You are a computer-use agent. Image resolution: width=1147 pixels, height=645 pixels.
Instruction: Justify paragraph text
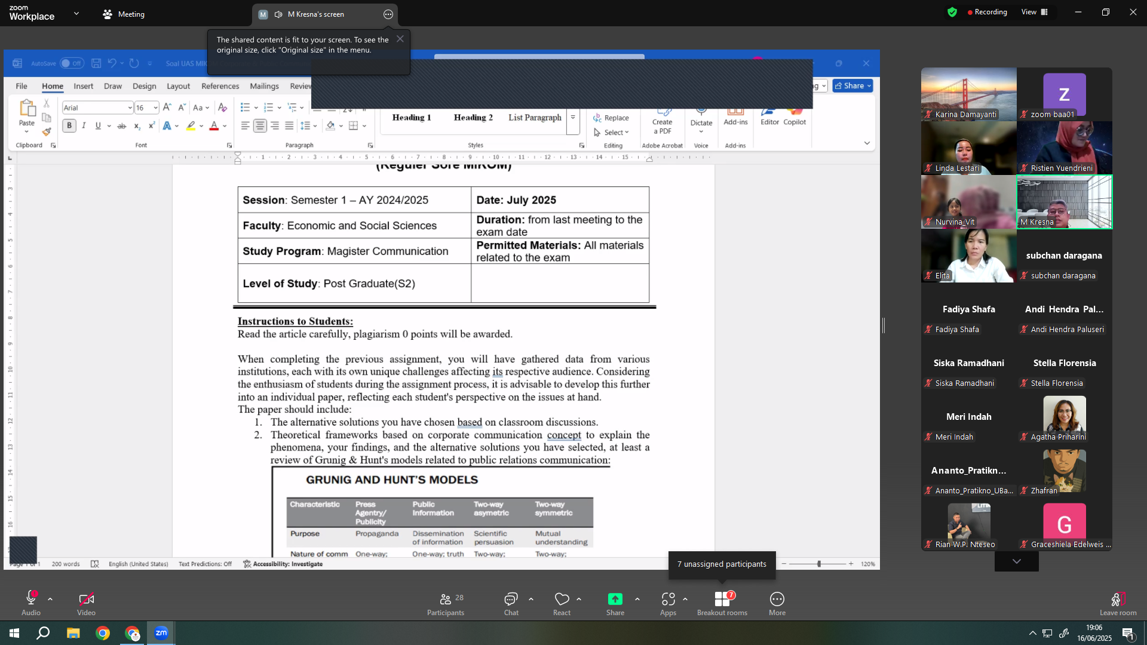pos(289,126)
